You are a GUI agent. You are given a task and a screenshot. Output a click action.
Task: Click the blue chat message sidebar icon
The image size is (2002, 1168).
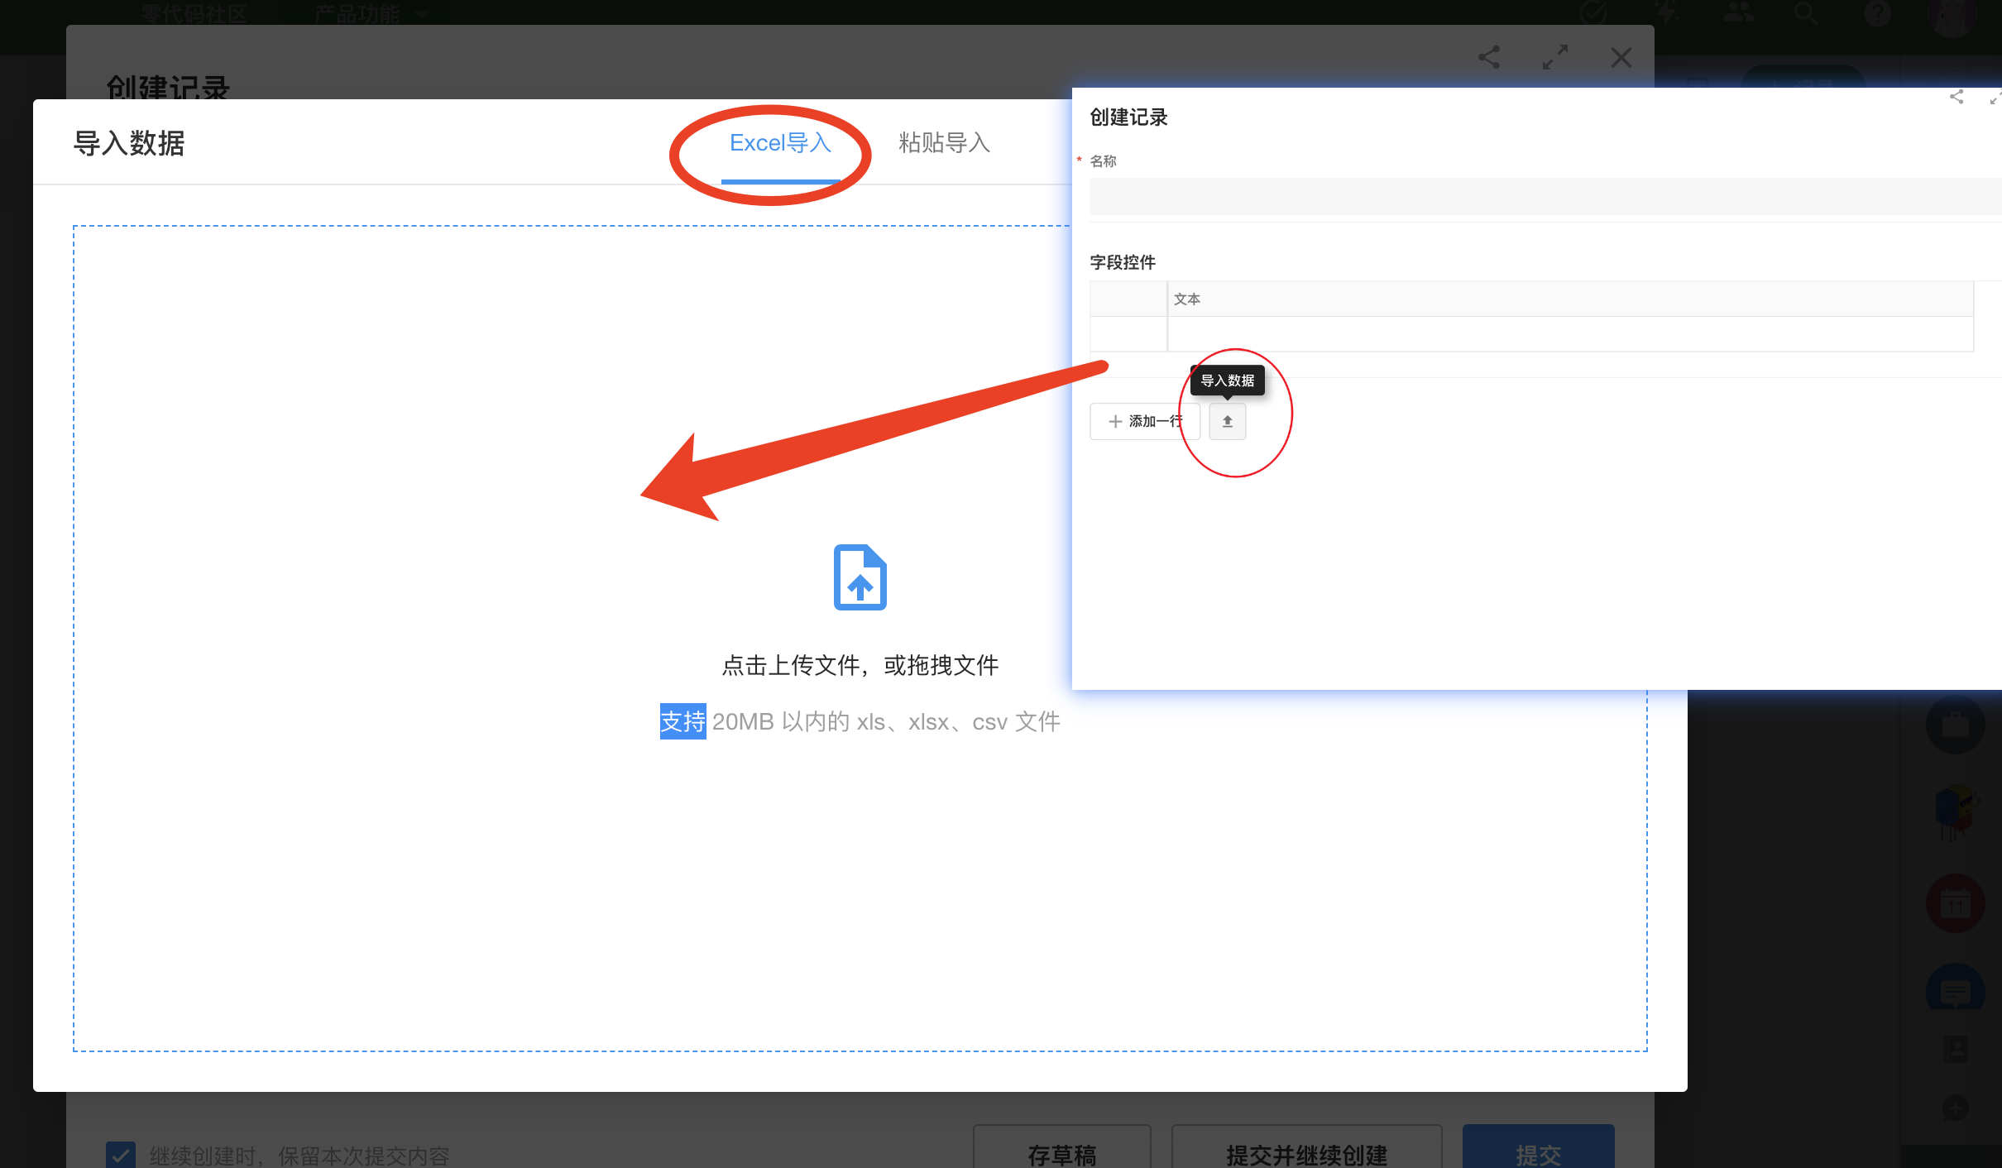(x=1955, y=990)
